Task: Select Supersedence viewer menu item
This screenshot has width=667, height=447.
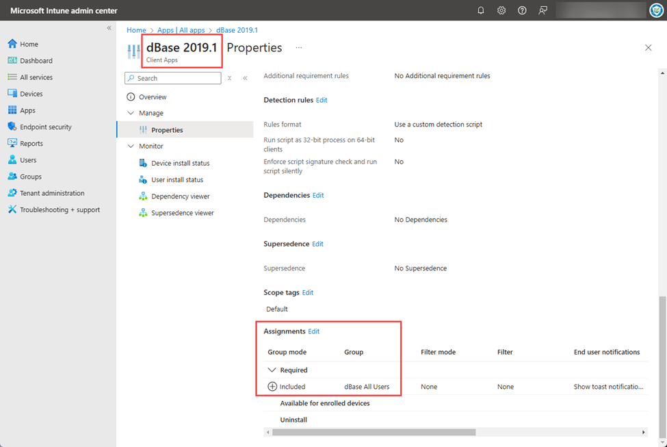Action: [182, 213]
